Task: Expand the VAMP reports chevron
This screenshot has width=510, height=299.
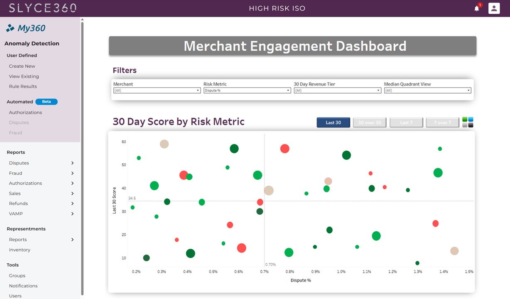Action: click(72, 214)
